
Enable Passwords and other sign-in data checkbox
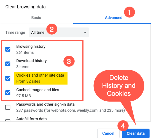[x=8, y=107]
